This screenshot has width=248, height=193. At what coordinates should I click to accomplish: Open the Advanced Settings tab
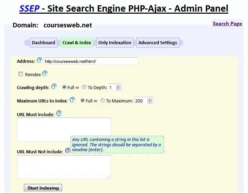(158, 43)
